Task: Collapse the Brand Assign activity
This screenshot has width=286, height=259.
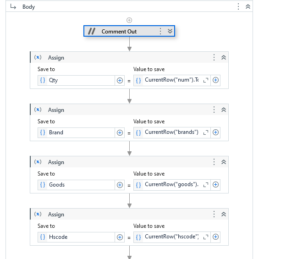Action: (x=224, y=110)
